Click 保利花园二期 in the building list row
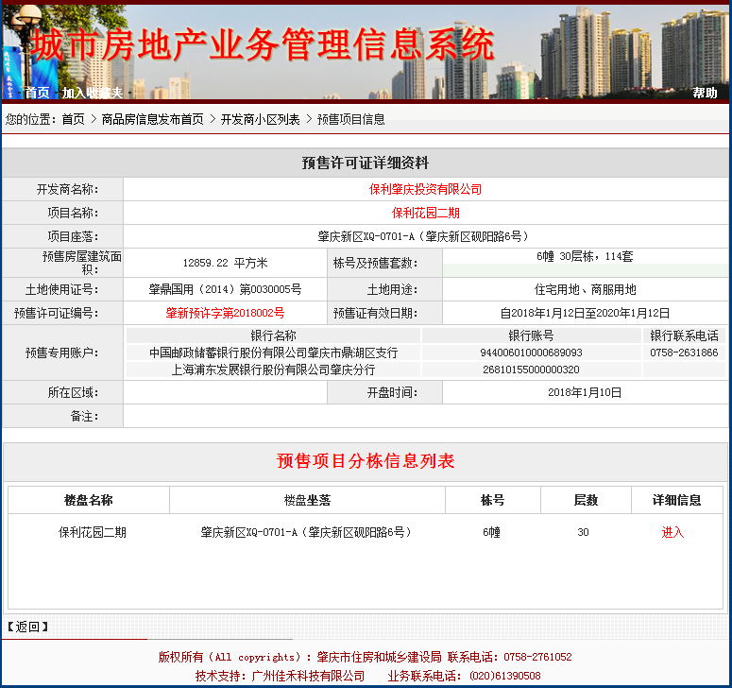The height and width of the screenshot is (688, 732). tap(93, 532)
